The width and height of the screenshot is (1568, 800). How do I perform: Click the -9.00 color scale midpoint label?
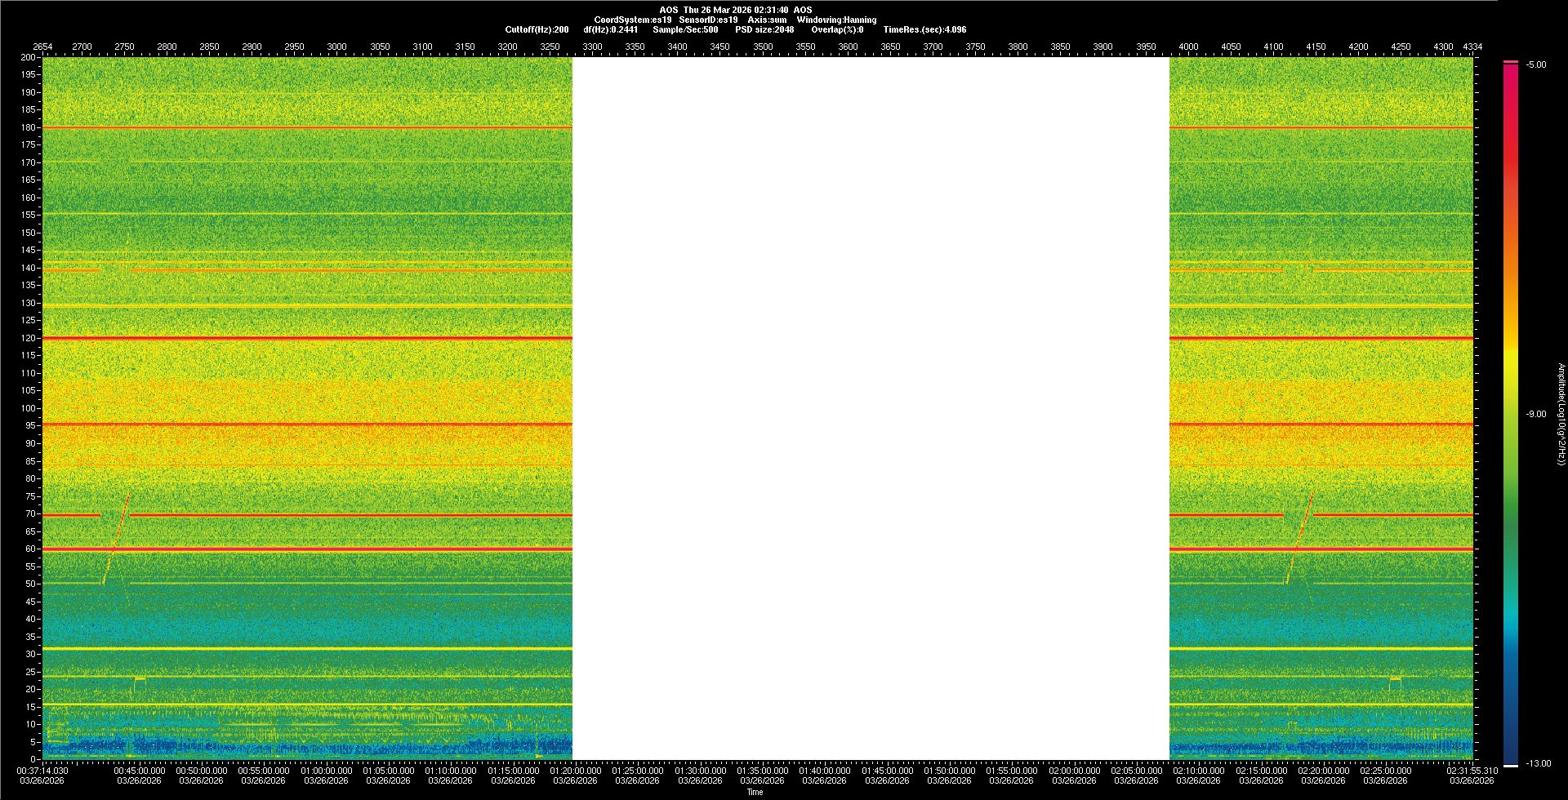click(x=1536, y=415)
